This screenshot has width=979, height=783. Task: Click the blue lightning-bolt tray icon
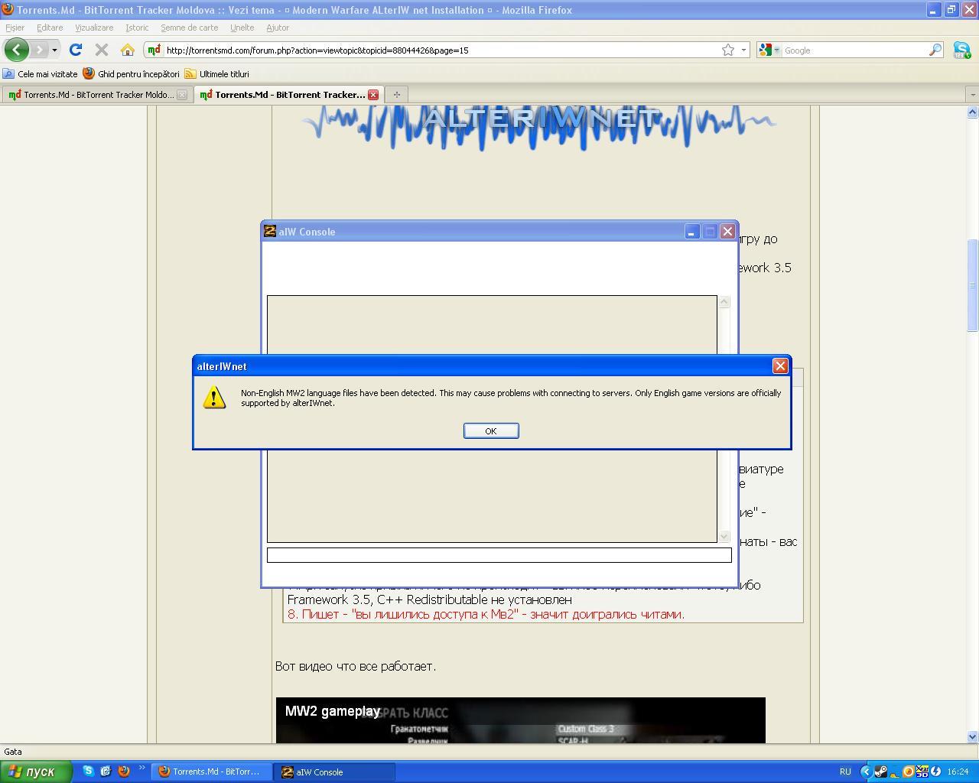(935, 772)
